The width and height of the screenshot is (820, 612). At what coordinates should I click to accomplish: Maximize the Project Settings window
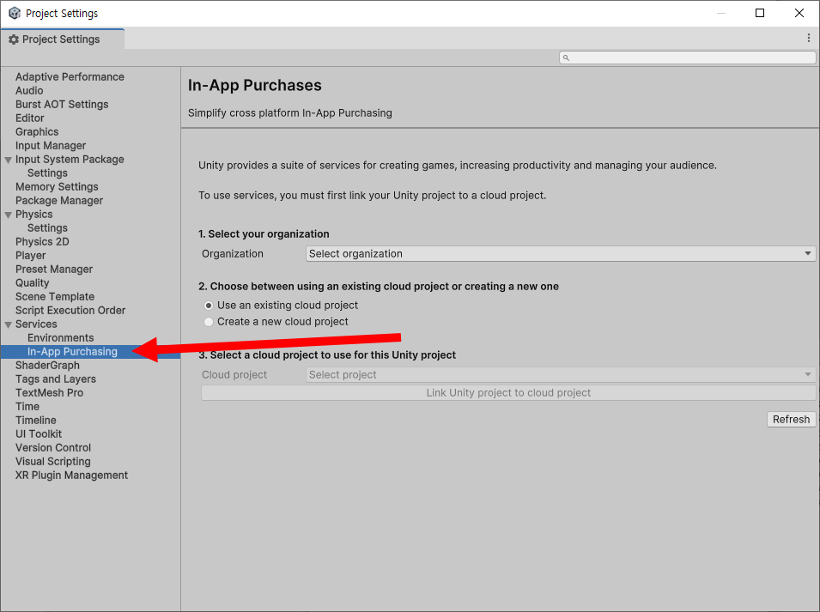click(760, 13)
